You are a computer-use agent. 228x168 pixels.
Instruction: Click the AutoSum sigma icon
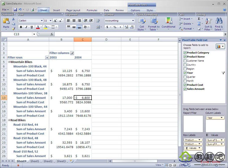pyautogui.click(x=199, y=19)
